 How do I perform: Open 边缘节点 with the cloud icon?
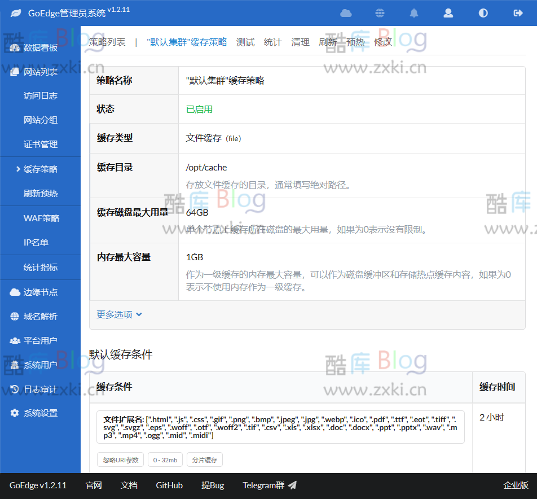click(14, 292)
